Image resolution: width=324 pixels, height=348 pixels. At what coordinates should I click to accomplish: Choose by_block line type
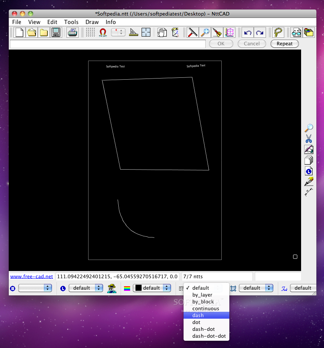tap(206, 301)
